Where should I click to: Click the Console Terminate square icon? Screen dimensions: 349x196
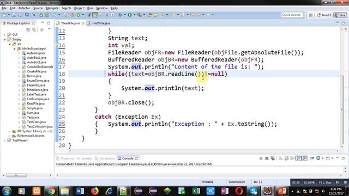(261, 158)
